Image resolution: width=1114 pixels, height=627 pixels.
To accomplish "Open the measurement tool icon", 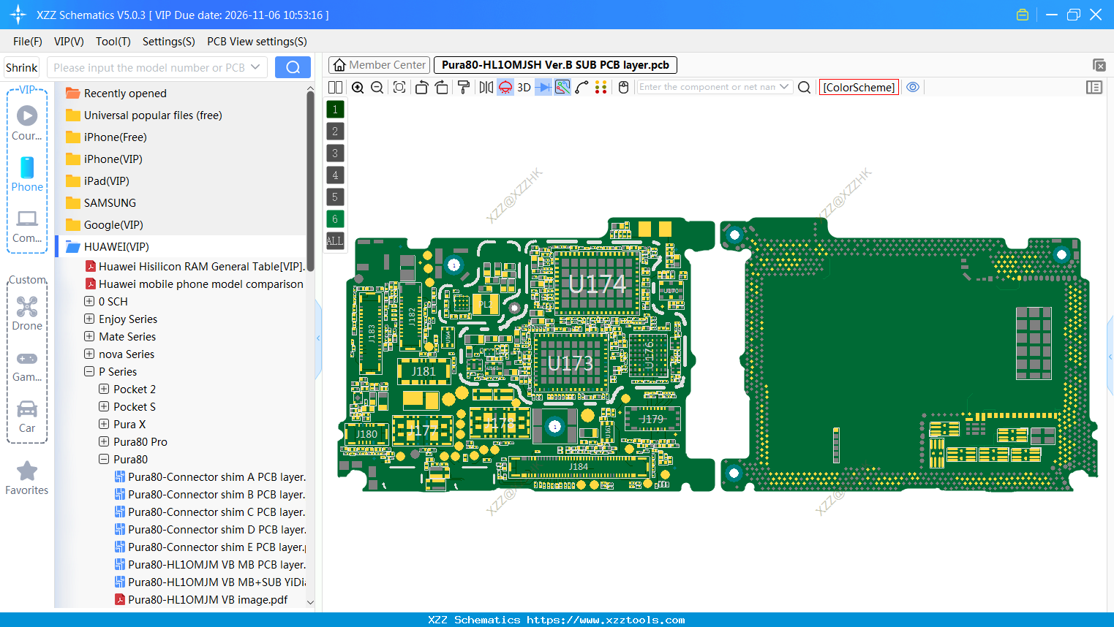I will (580, 87).
